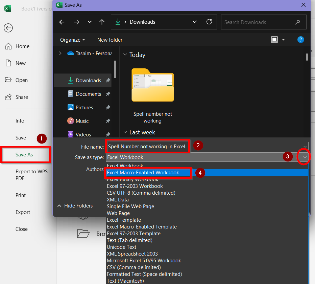Expand the Save as type dropdown arrow
The width and height of the screenshot is (315, 284).
(x=305, y=157)
